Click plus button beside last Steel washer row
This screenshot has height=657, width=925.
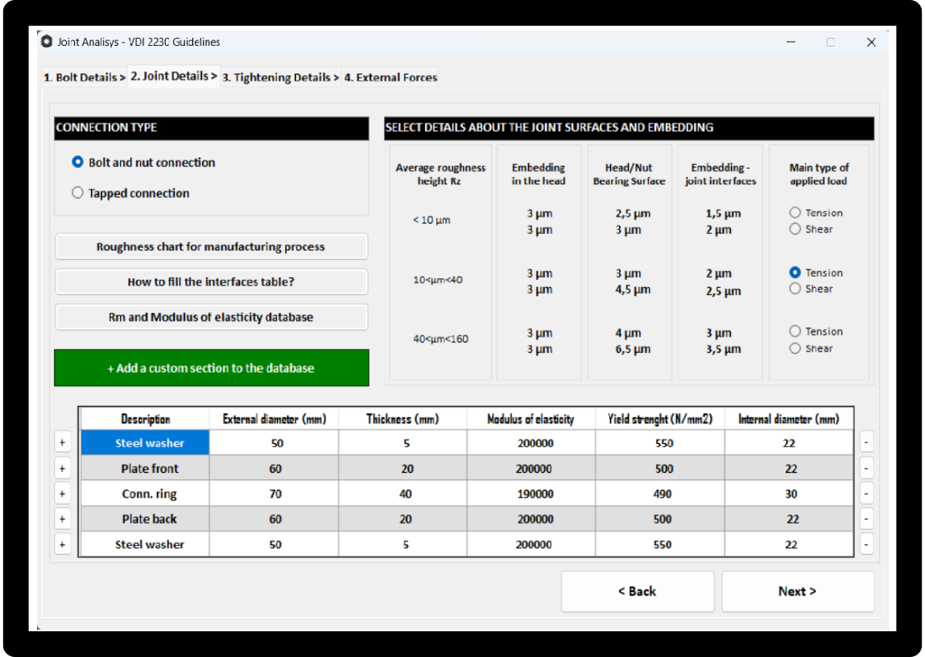tap(63, 544)
